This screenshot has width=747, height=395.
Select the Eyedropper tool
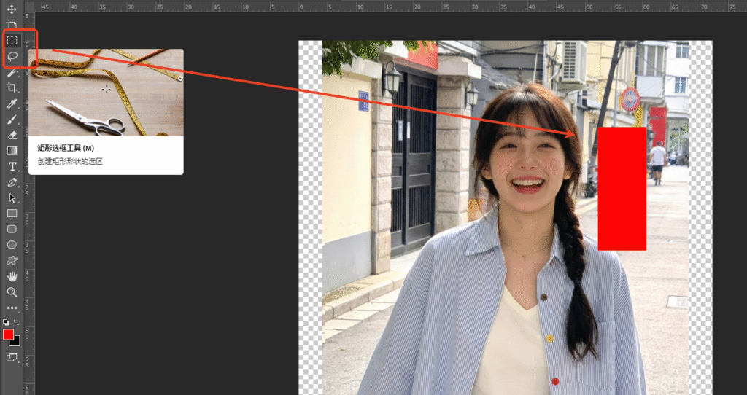pos(12,103)
